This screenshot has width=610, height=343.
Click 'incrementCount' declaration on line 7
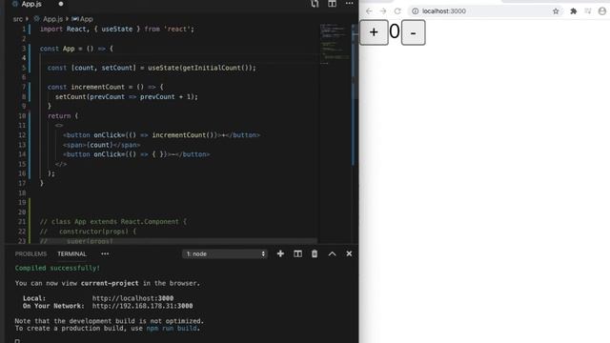pyautogui.click(x=97, y=87)
